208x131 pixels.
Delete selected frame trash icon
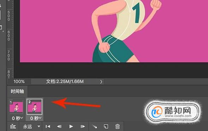click(x=117, y=126)
